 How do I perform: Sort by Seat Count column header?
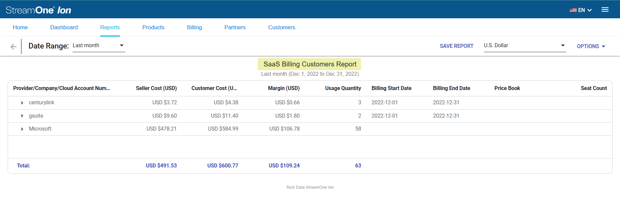click(x=594, y=88)
